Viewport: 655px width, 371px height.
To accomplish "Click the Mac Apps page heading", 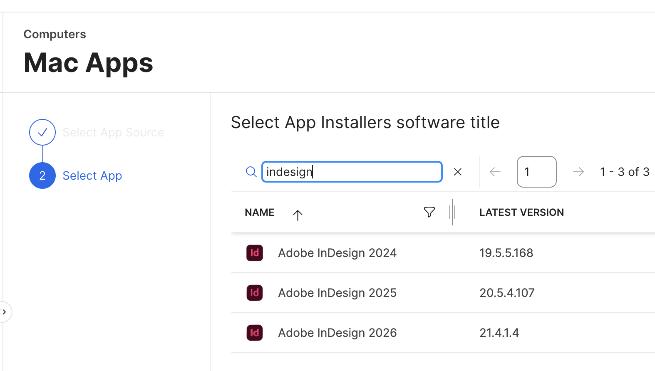I will click(88, 63).
